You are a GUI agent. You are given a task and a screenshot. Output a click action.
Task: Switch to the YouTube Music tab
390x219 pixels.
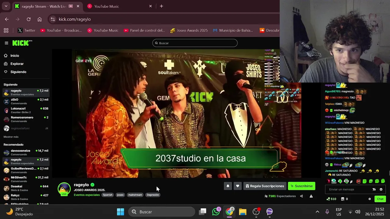pyautogui.click(x=119, y=6)
